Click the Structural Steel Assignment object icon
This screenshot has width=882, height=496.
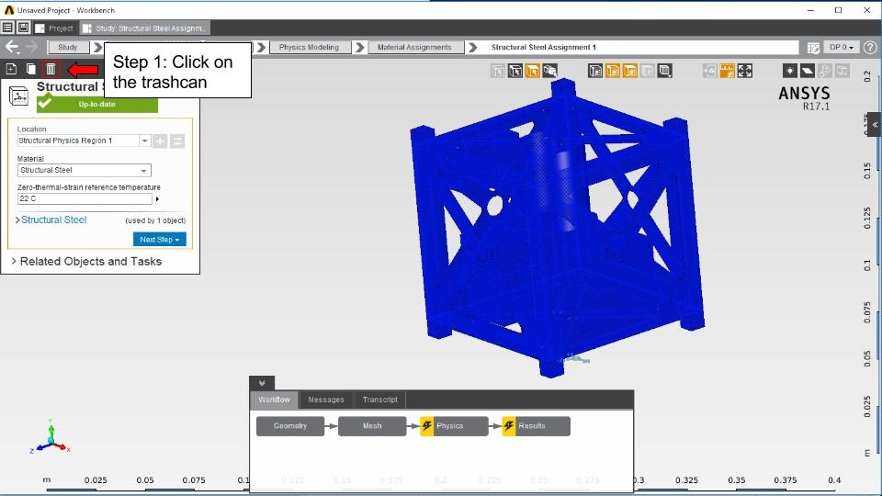18,96
